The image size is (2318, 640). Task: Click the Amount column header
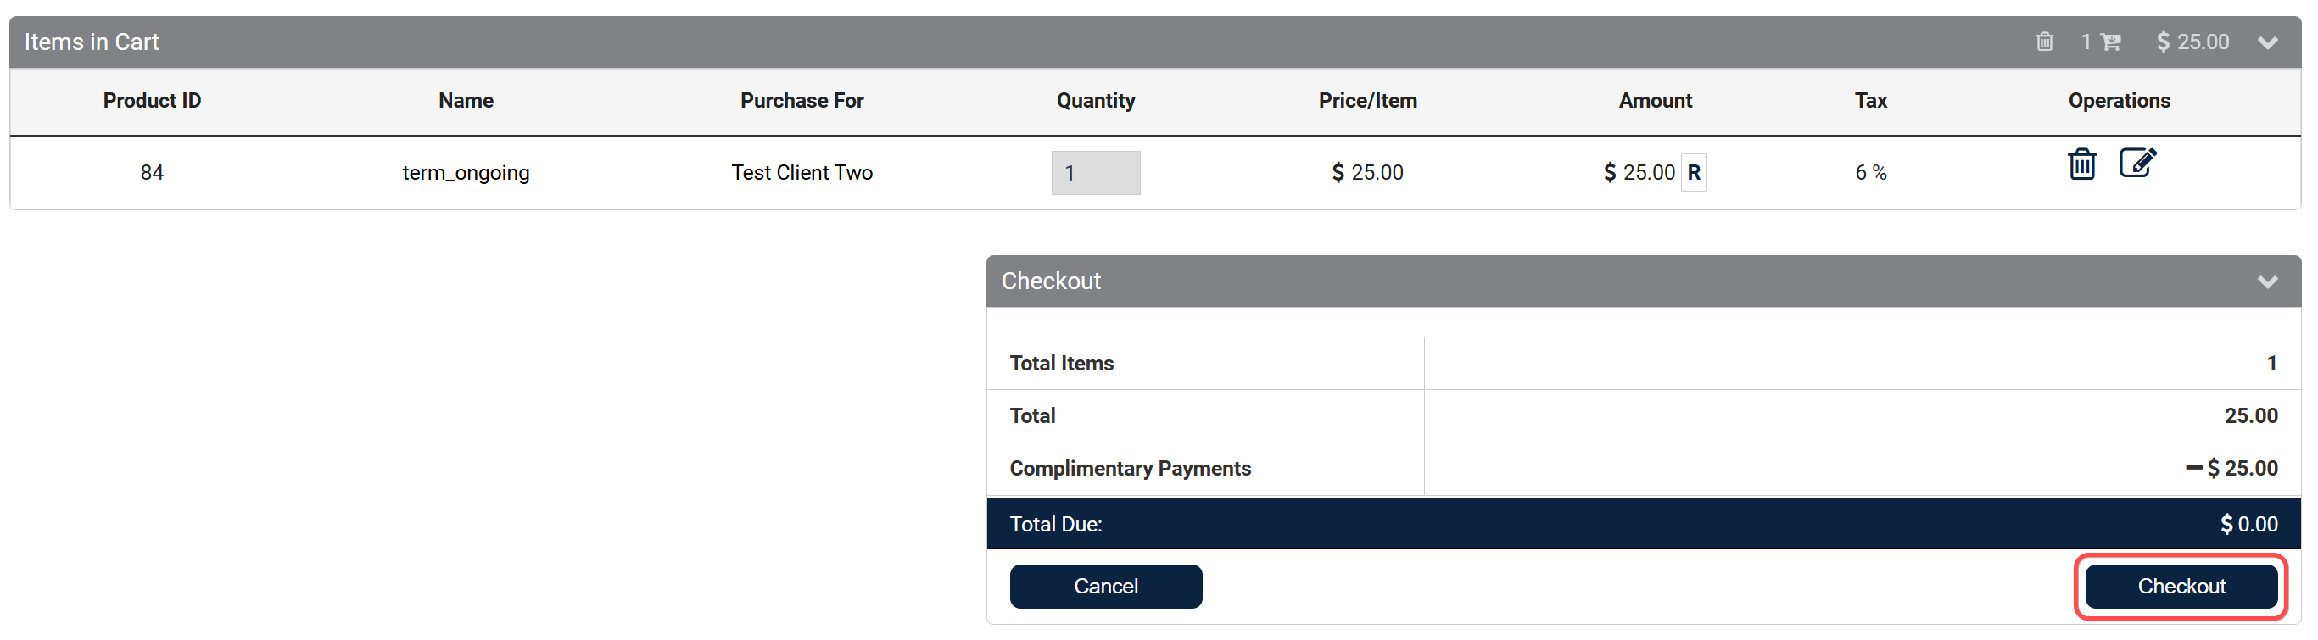[1655, 101]
